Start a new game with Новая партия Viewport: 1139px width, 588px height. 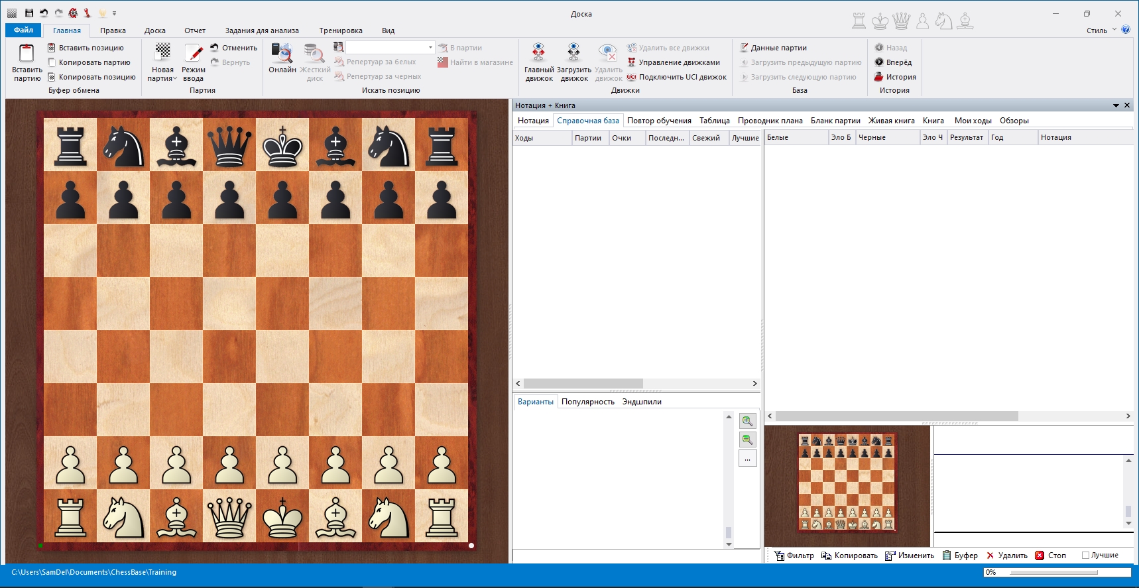(x=162, y=53)
